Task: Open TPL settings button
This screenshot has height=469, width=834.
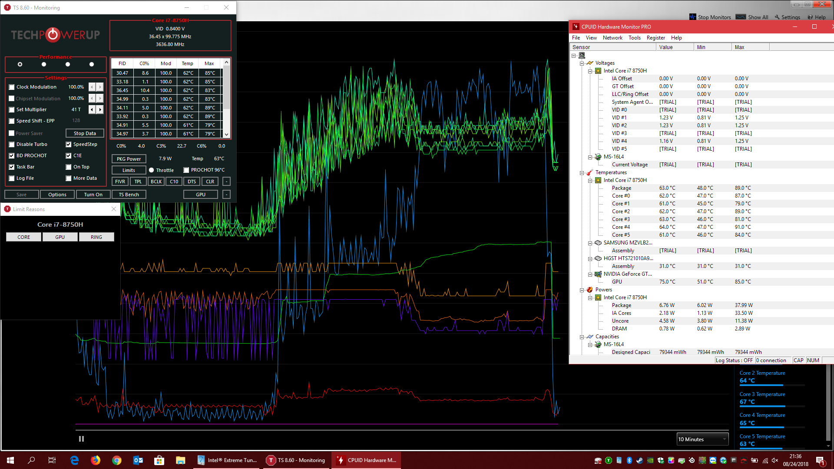Action: pyautogui.click(x=138, y=182)
